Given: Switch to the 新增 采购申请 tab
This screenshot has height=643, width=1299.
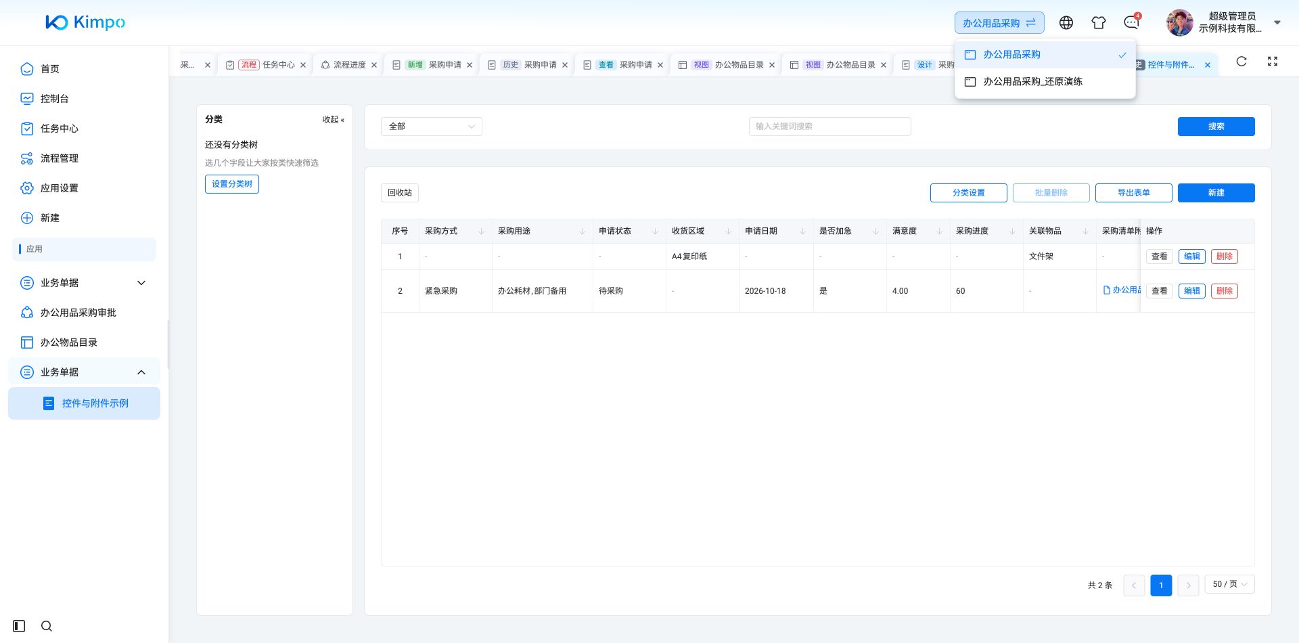Looking at the screenshot, I should tap(433, 65).
